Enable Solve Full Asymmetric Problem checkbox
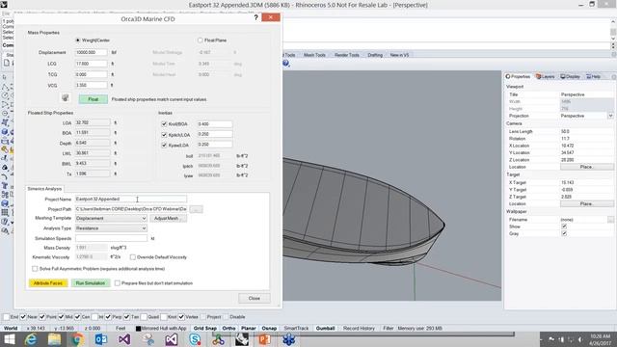 (35, 269)
